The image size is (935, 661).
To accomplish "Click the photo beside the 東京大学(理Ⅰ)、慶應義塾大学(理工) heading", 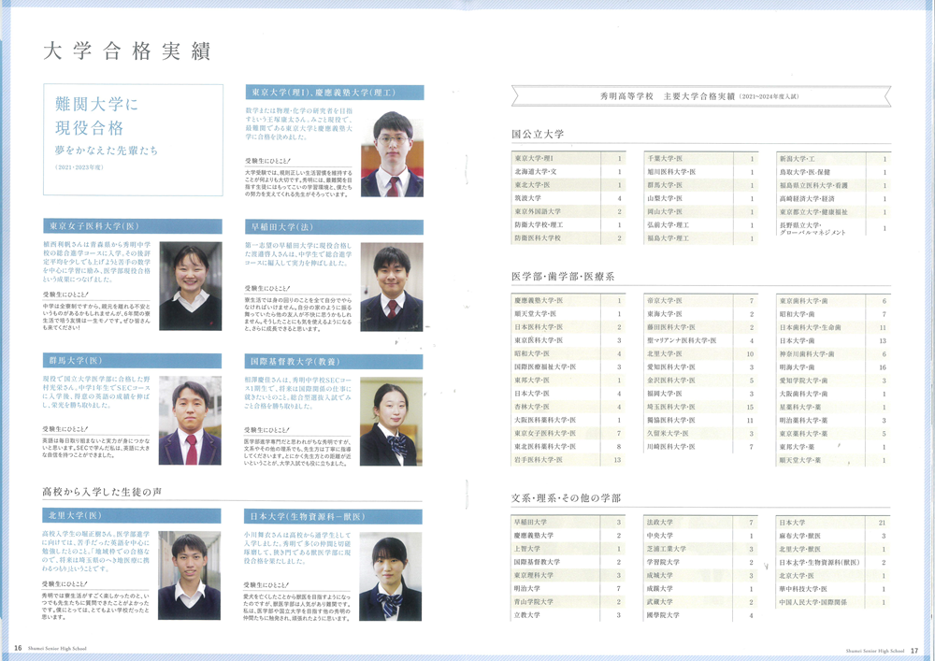I will pyautogui.click(x=392, y=151).
